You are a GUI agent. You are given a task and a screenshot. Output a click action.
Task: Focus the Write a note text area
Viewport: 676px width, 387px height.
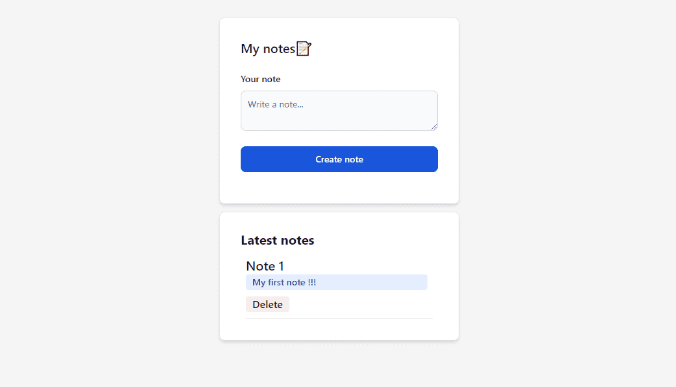click(339, 111)
